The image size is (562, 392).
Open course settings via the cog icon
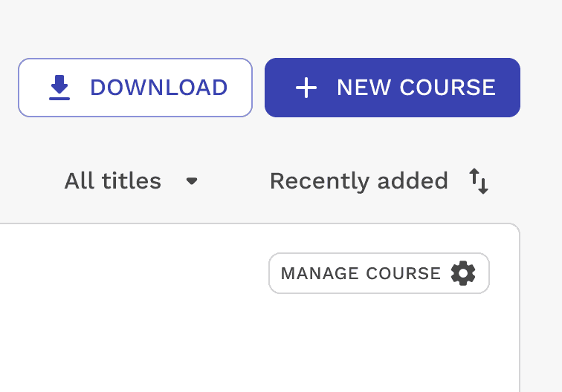point(463,273)
